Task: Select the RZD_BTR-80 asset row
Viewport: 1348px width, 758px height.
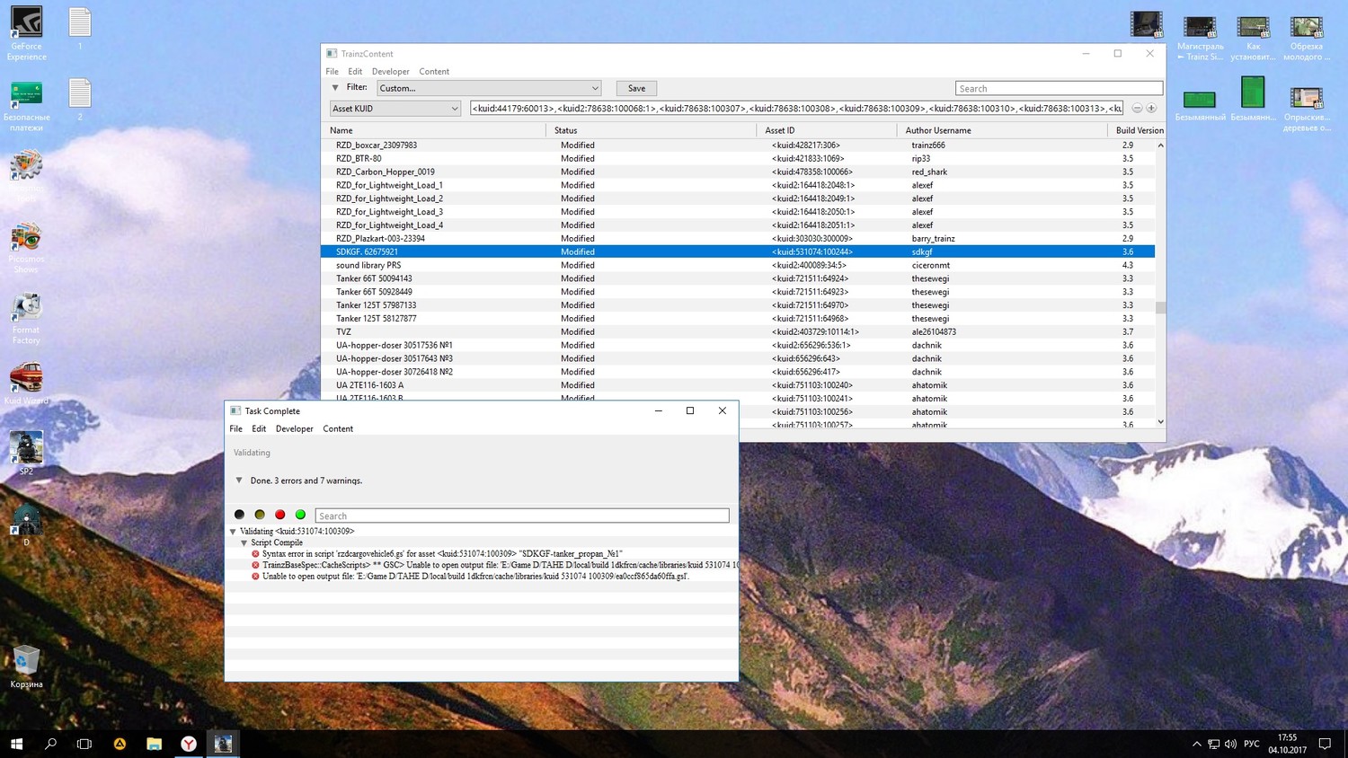Action: coord(738,158)
